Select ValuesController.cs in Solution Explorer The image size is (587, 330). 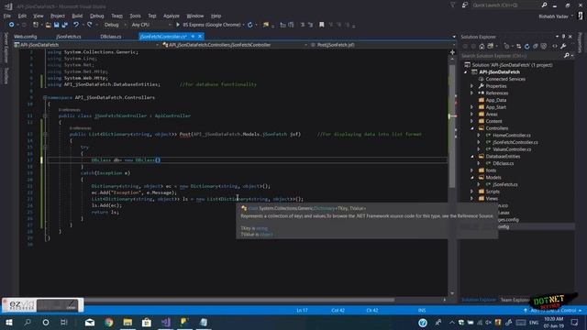[512, 149]
